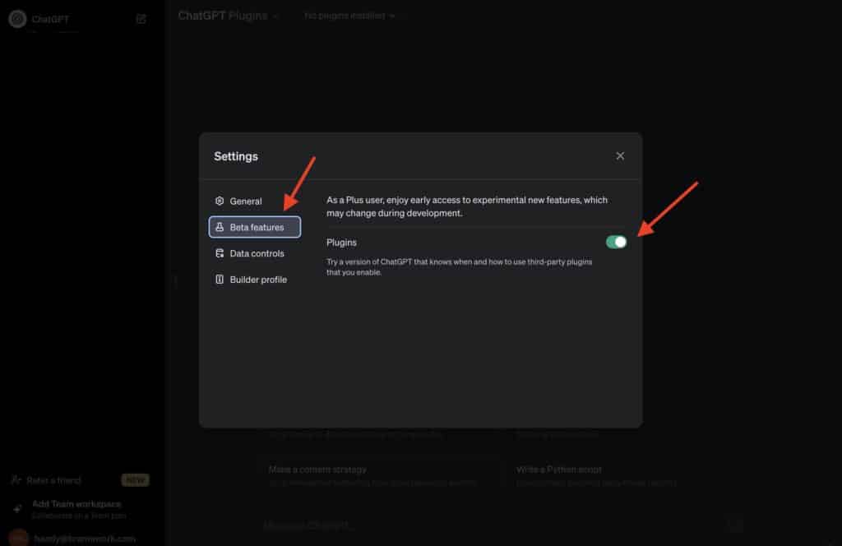This screenshot has height=546, width=842.
Task: Open the General settings tab
Action: [255, 201]
